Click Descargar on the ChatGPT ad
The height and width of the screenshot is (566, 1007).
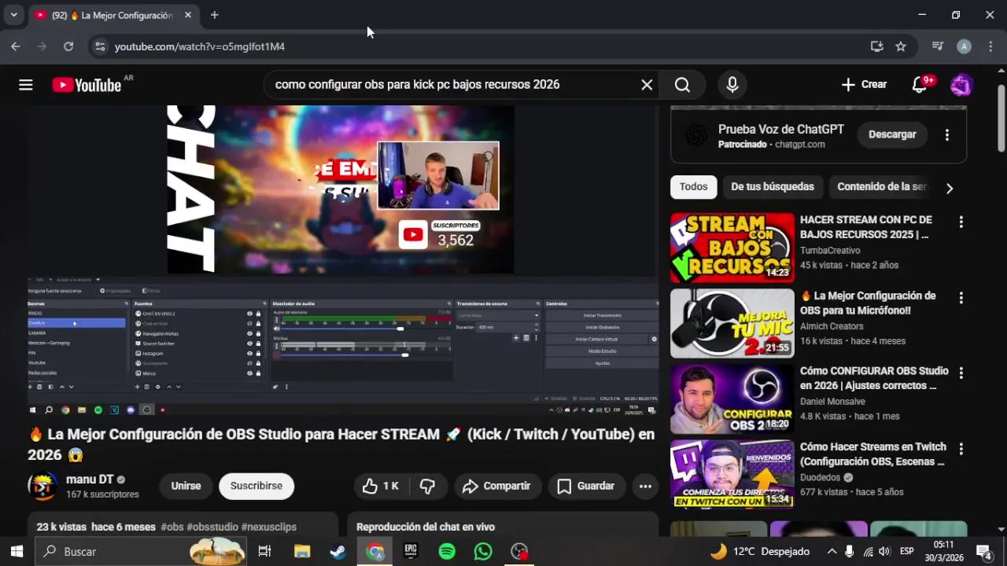[892, 135]
